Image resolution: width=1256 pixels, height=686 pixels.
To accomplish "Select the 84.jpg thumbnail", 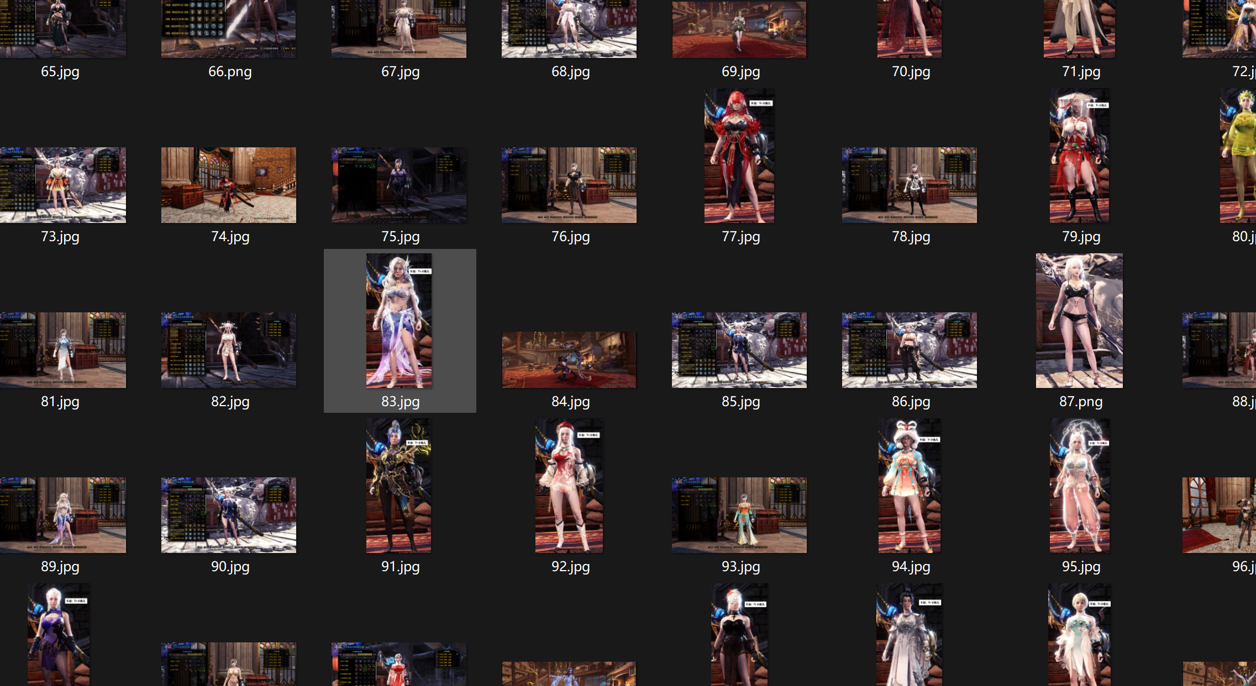I will pos(569,360).
